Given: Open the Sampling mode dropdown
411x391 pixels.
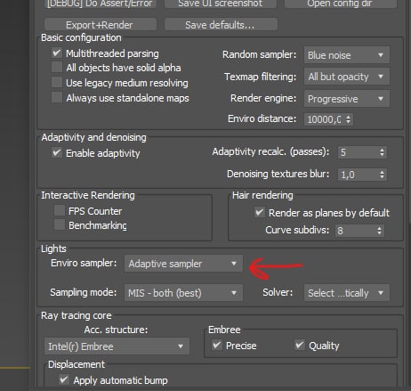Looking at the screenshot, I should pyautogui.click(x=183, y=293).
